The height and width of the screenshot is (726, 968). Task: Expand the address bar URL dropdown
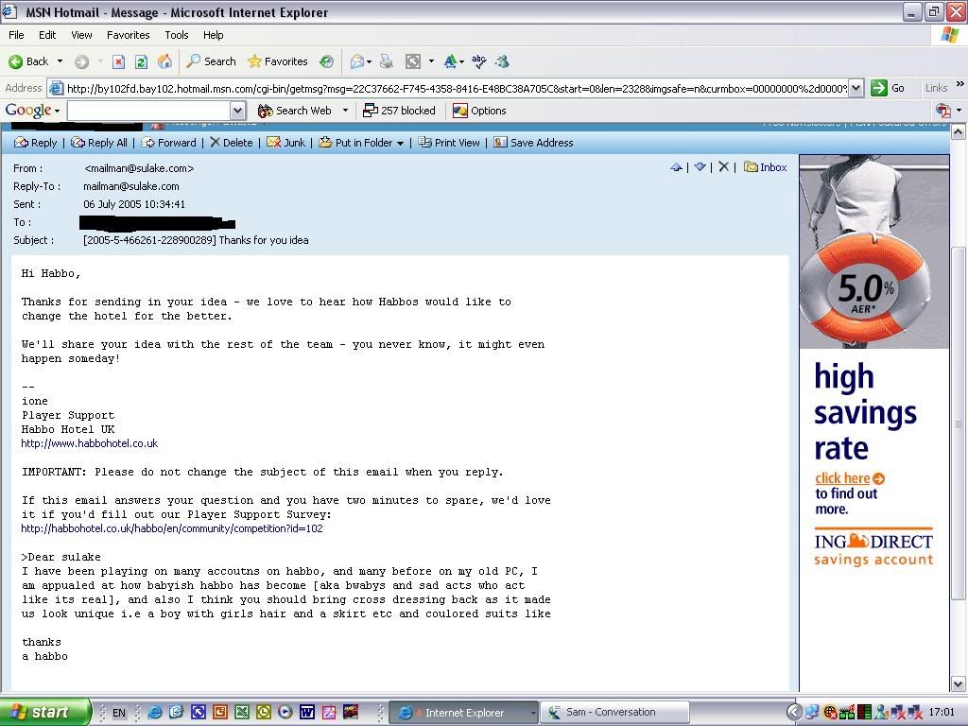(856, 88)
